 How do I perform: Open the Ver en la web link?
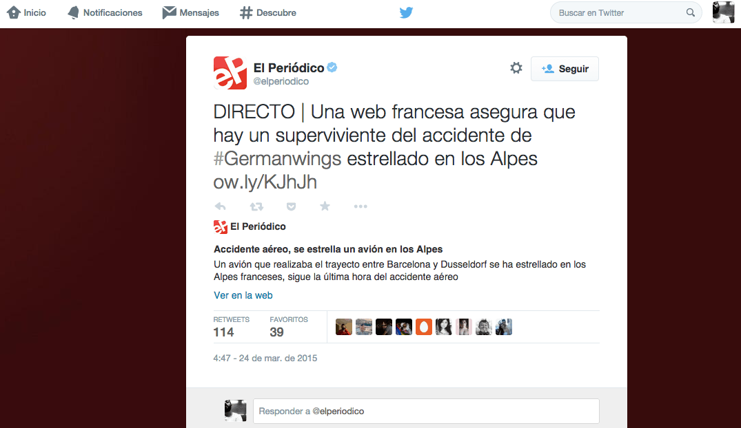(x=243, y=295)
